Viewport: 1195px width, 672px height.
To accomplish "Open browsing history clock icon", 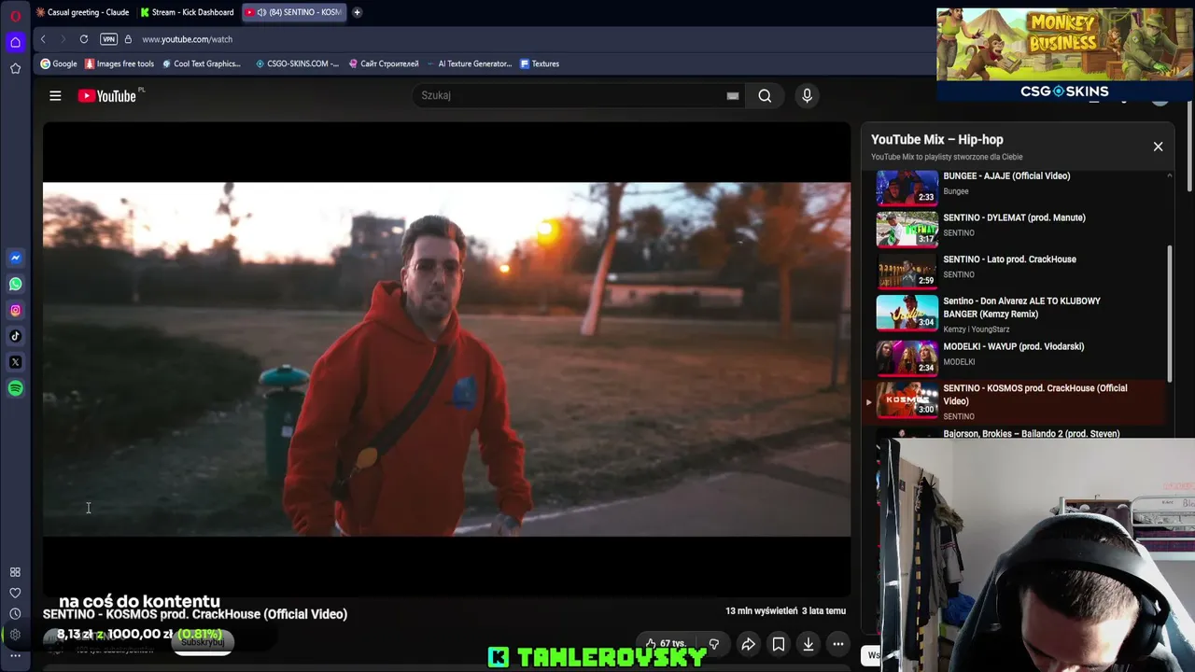I will (15, 613).
